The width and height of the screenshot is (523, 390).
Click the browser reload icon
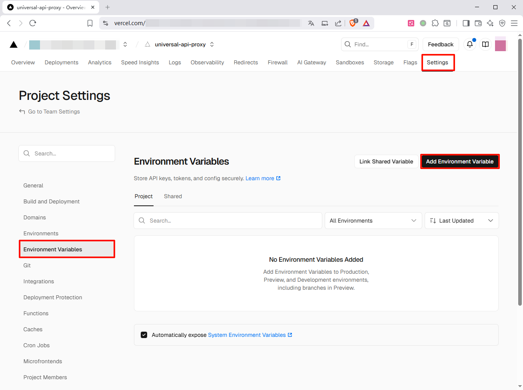pyautogui.click(x=33, y=23)
